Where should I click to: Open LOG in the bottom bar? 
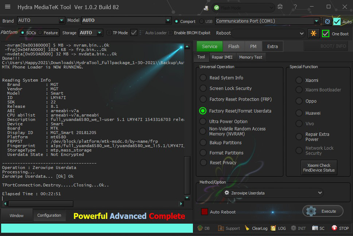pos(278,228)
